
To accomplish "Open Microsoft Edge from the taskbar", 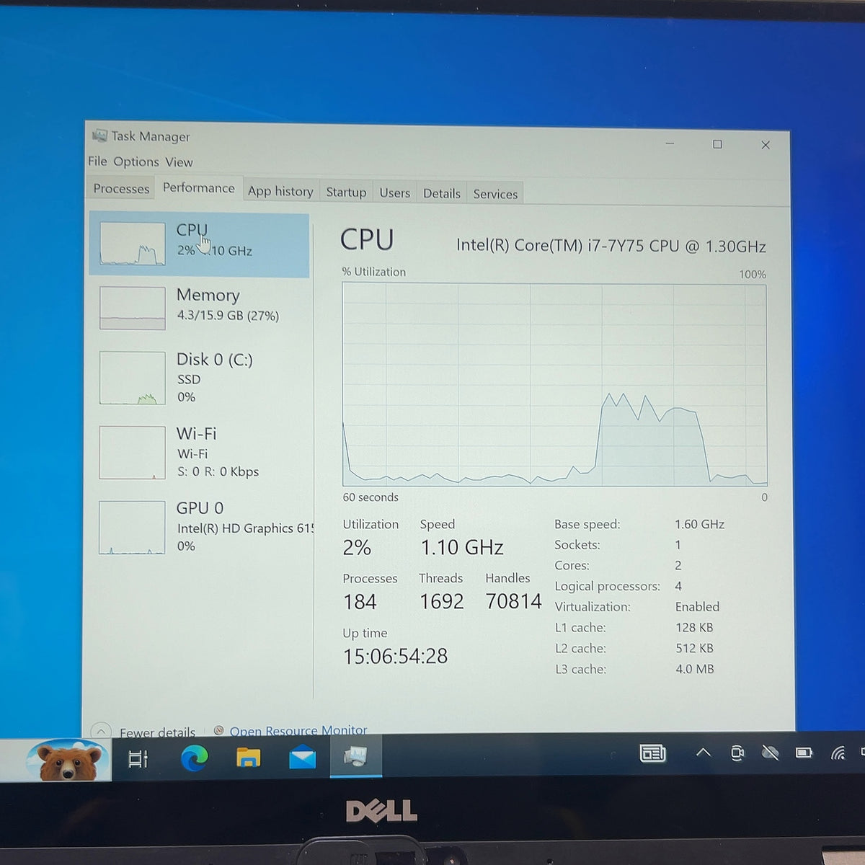I will tap(194, 758).
